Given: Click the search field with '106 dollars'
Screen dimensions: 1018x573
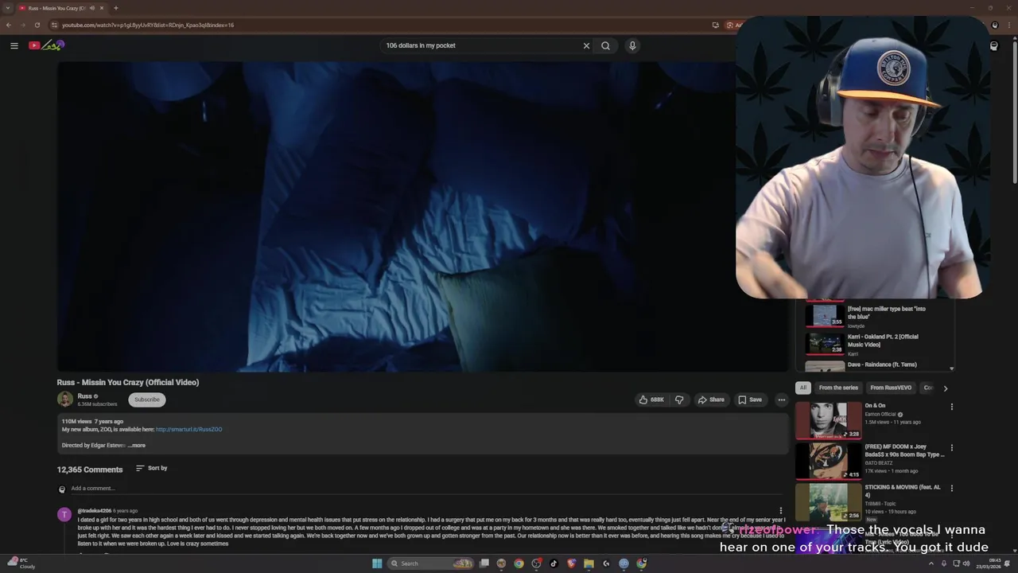Looking at the screenshot, I should (481, 45).
